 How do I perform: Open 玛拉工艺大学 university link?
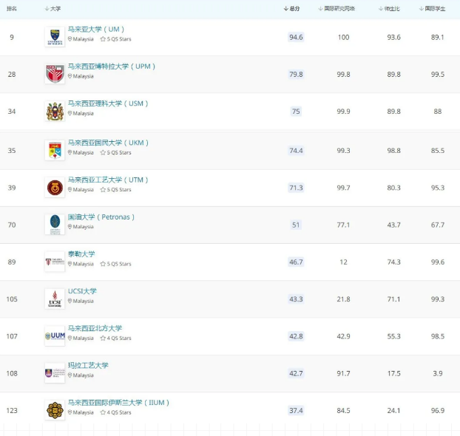pos(88,366)
